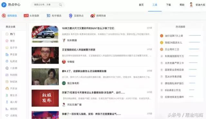
Task: Open hot search 微信隐私保护指引
Action: [x=174, y=83]
